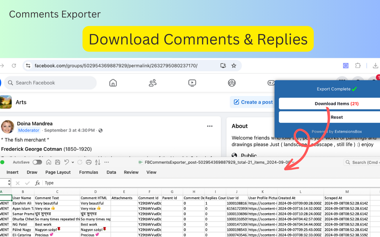Open the Data ribbon tab
The width and height of the screenshot is (380, 237).
(111, 172)
